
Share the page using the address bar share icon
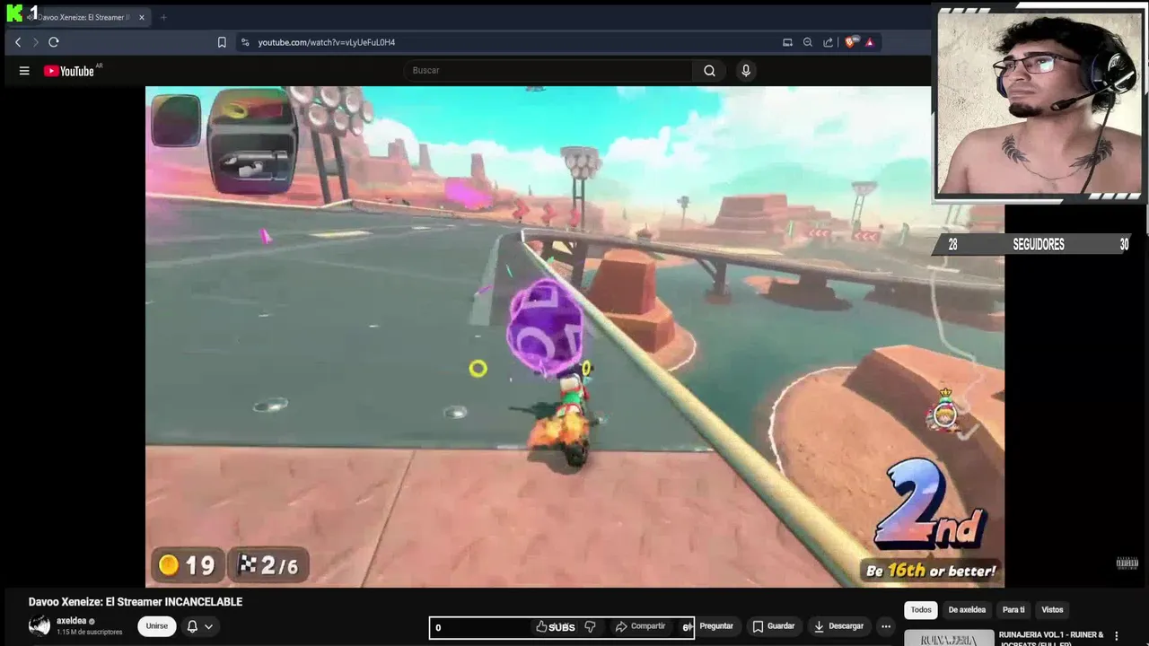click(x=828, y=42)
